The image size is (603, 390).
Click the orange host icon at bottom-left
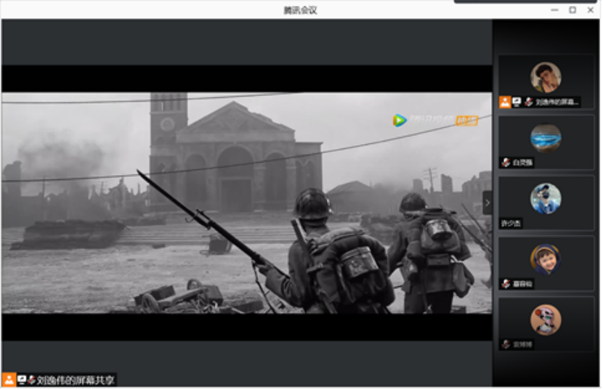(9, 380)
